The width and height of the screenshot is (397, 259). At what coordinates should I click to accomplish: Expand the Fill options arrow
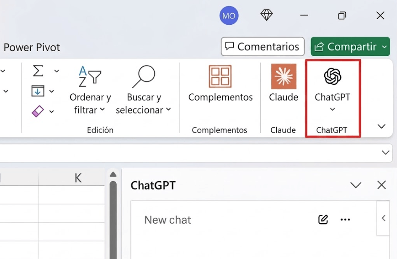coord(52,91)
